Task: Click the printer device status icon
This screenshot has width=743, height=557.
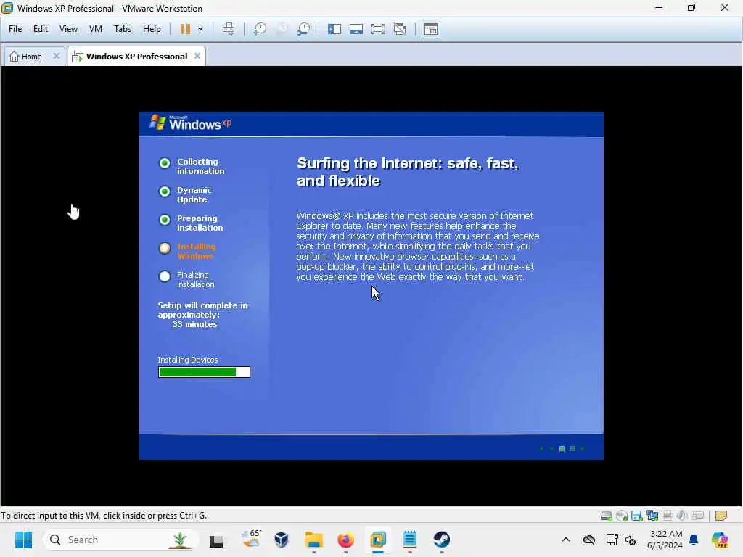Action: coord(668,516)
